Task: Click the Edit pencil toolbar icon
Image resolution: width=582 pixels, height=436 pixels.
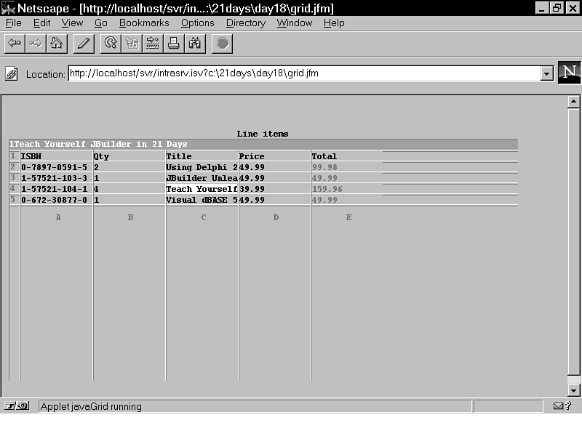Action: click(x=84, y=44)
